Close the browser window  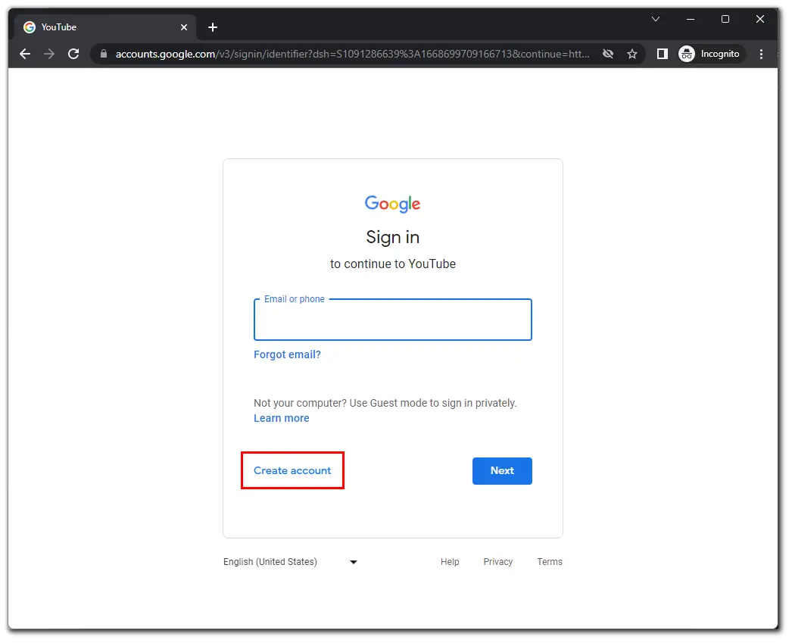coord(760,19)
